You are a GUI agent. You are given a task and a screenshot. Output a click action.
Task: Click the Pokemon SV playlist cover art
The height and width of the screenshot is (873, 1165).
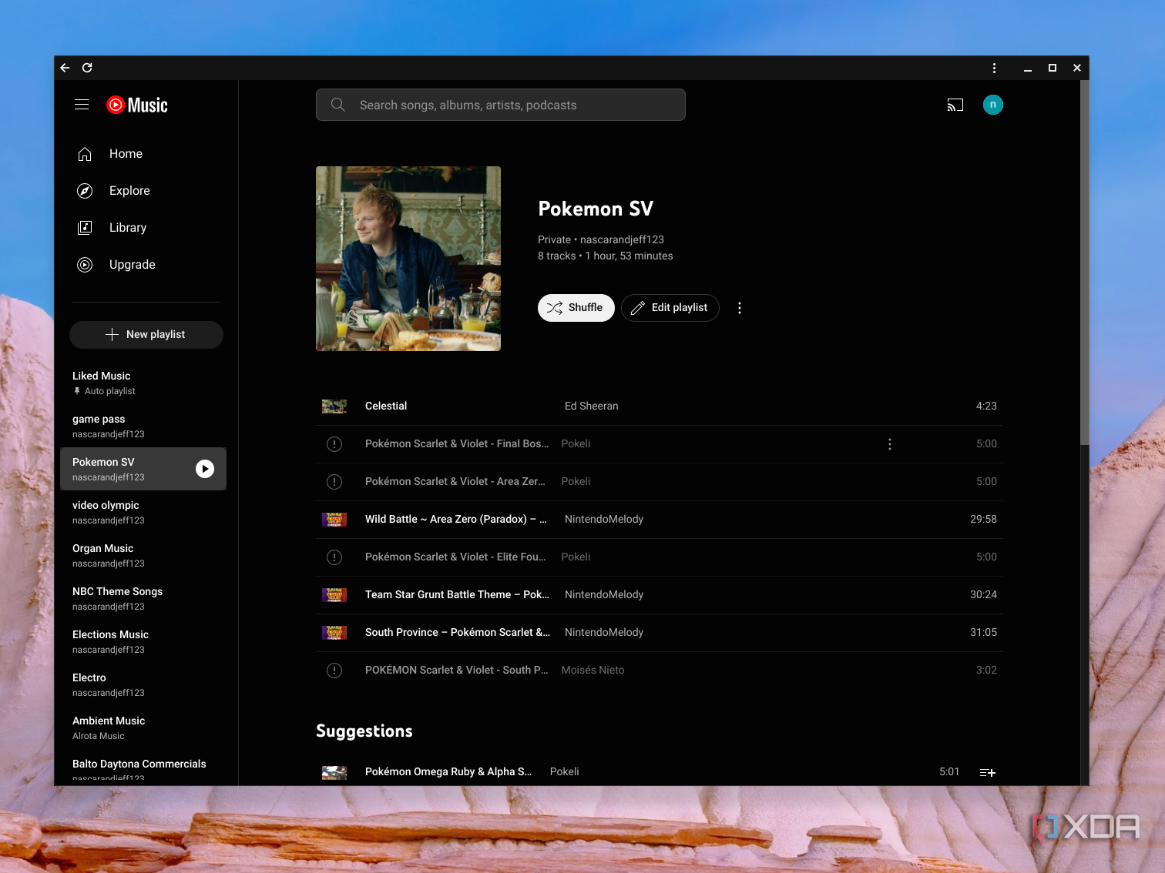tap(408, 259)
